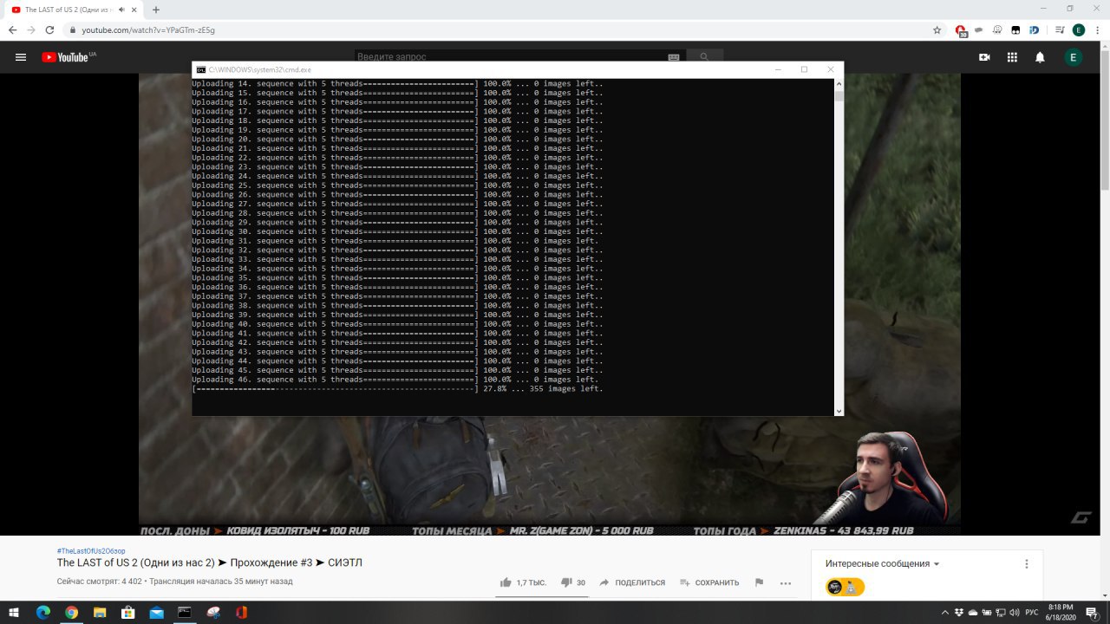Open the Office app in the taskbar
Viewport: 1110px width, 624px height.
click(241, 612)
